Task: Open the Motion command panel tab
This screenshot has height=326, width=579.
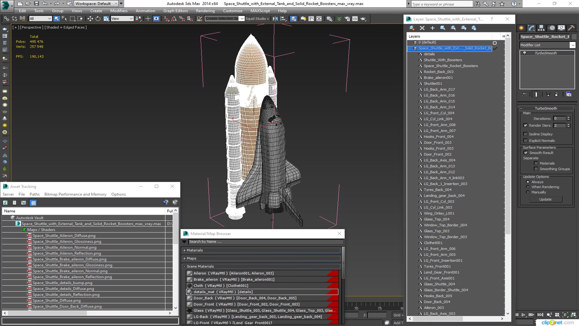Action: coord(552,28)
